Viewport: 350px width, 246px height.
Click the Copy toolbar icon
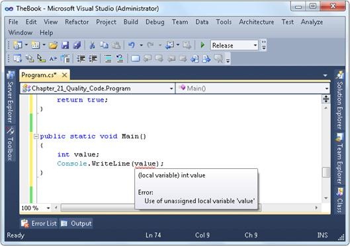coord(104,46)
